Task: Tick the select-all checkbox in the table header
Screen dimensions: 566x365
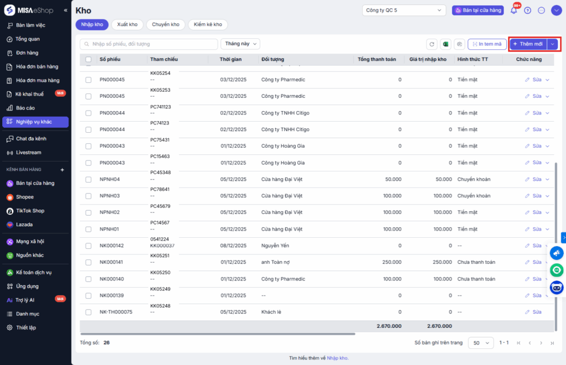Action: coord(88,59)
